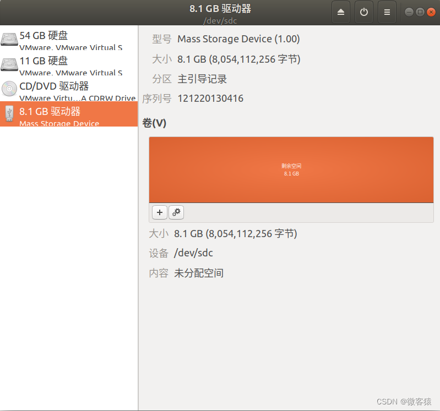Close the Disks window

pyautogui.click(x=431, y=12)
